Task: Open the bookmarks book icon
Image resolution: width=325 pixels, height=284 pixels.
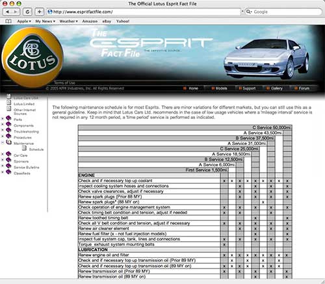Action: 8,21
